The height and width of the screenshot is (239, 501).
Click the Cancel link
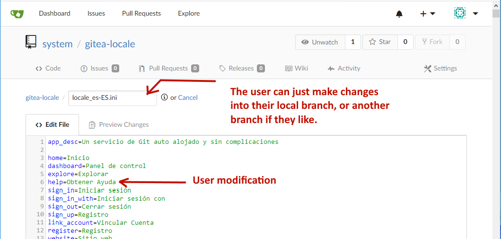coord(188,97)
